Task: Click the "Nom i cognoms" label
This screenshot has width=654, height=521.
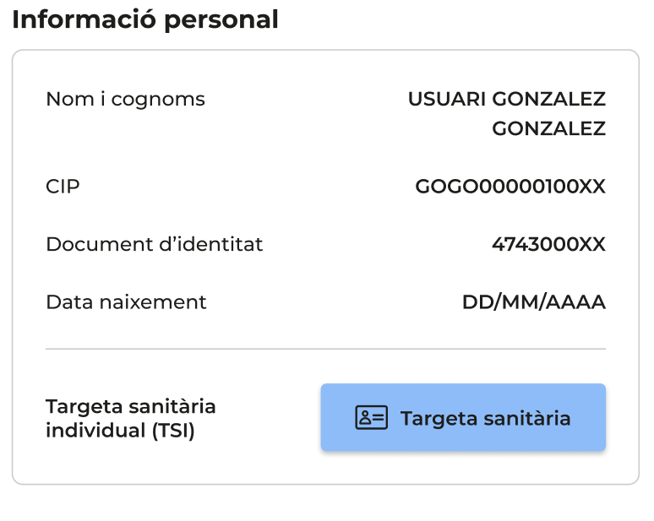Action: click(x=125, y=99)
